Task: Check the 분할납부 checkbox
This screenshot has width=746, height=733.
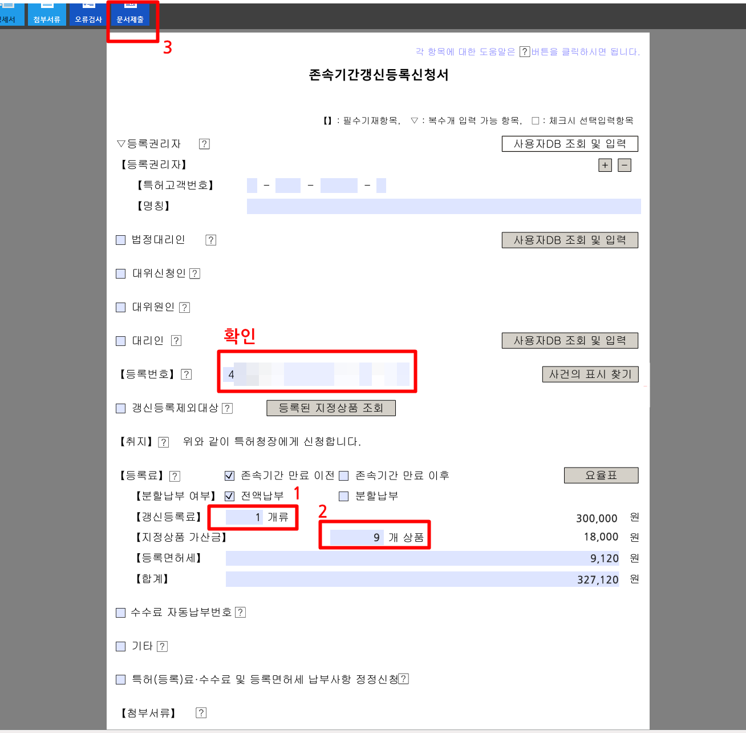Action: [344, 496]
